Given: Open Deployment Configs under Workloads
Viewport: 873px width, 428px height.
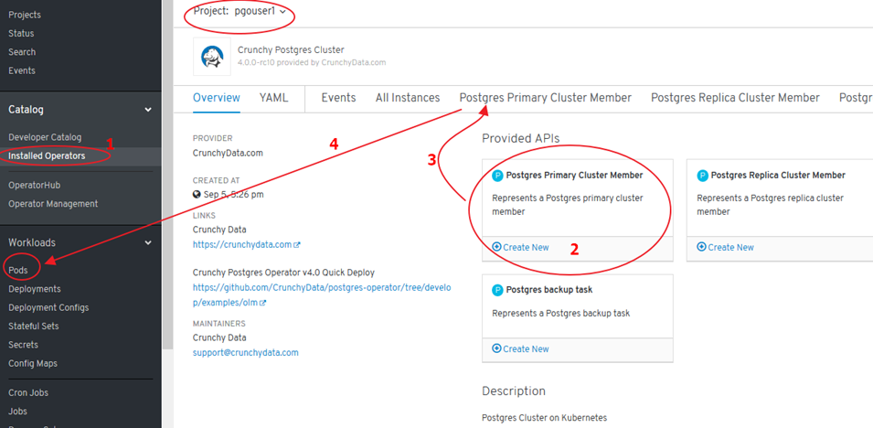Looking at the screenshot, I should [48, 307].
